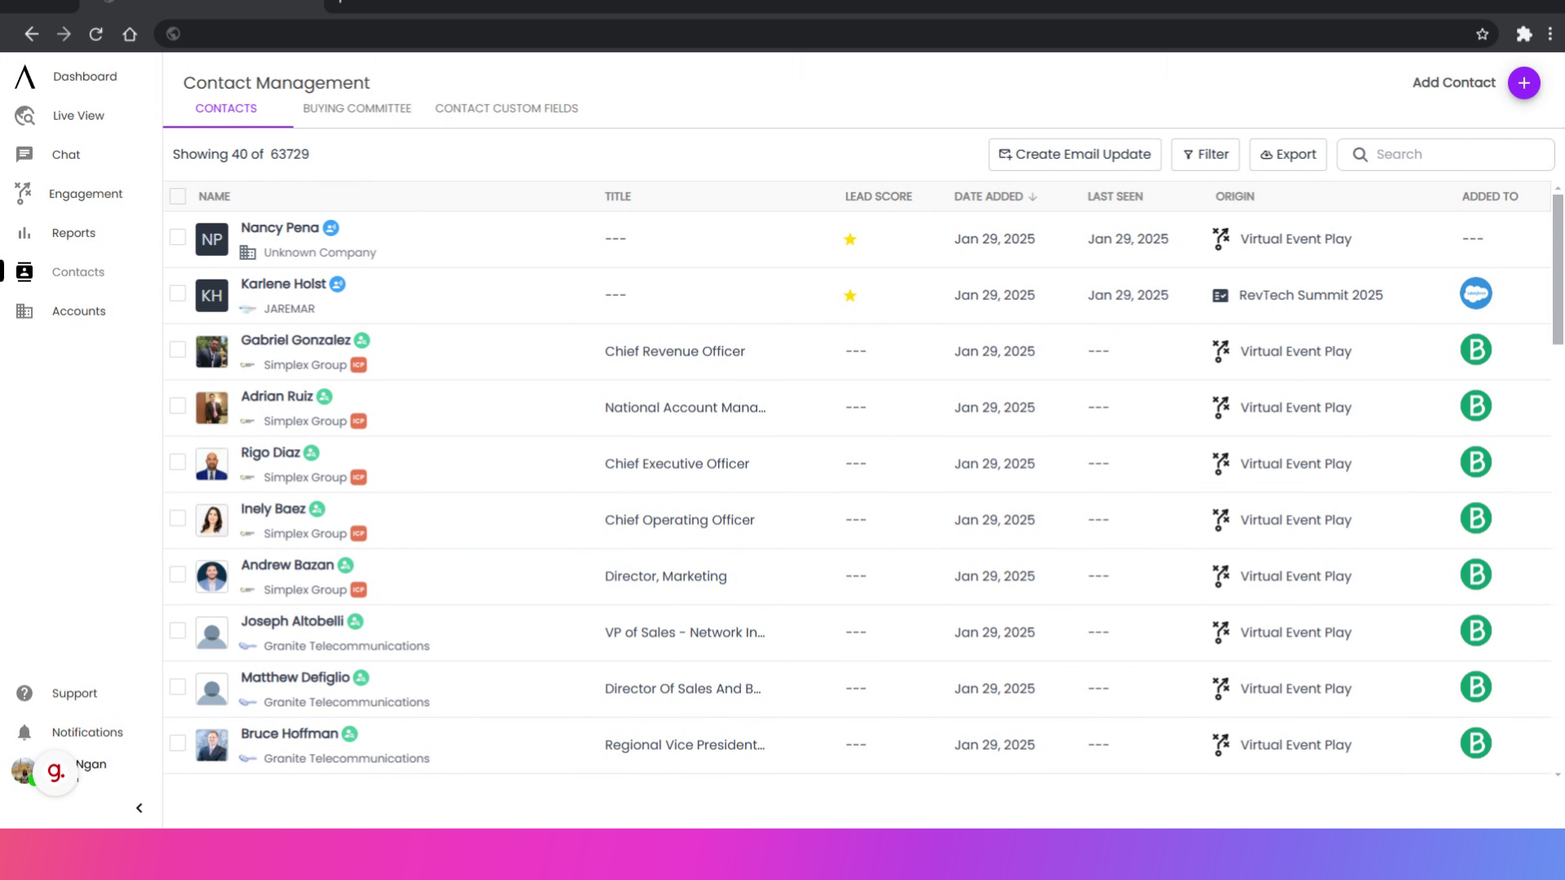Check the box for Gabriel Gonzalez

[178, 350]
